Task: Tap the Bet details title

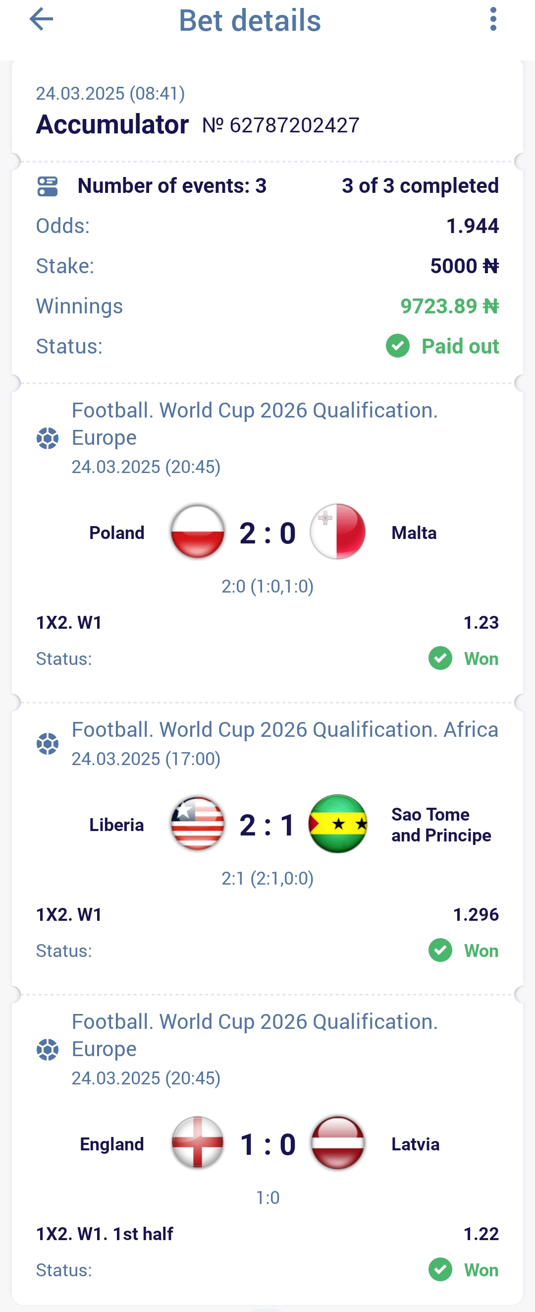Action: point(250,20)
